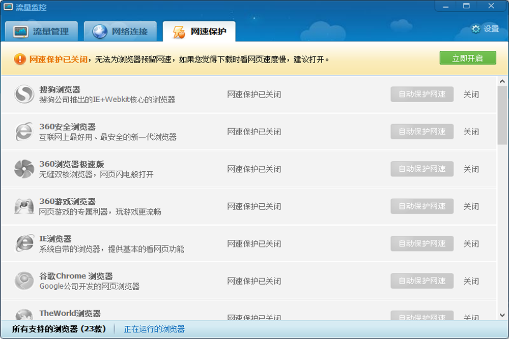
Task: Select 关闭 for IE浏览器
Action: click(x=471, y=243)
